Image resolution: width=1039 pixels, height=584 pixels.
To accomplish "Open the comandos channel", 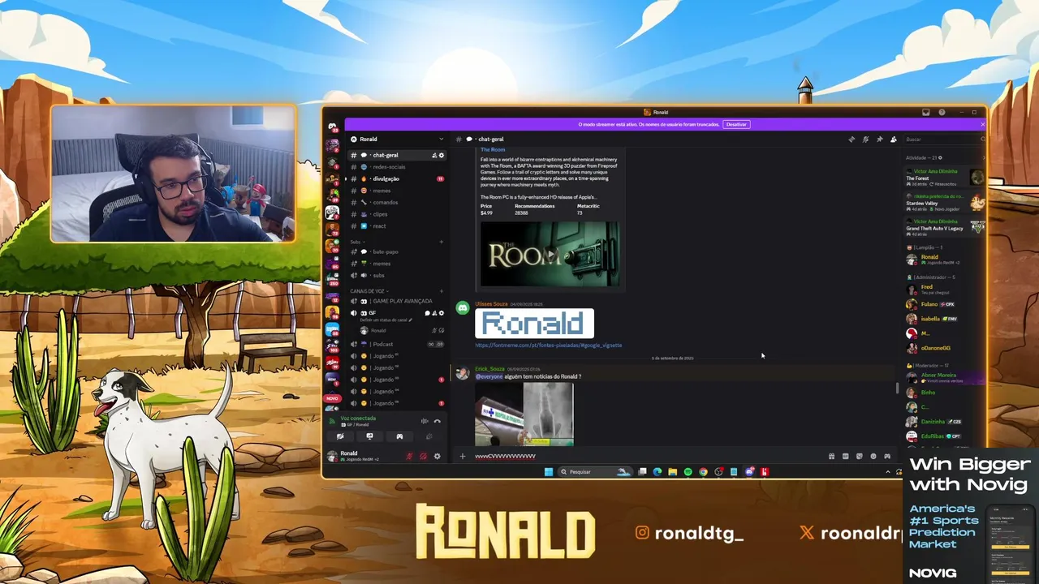I will coord(397,203).
